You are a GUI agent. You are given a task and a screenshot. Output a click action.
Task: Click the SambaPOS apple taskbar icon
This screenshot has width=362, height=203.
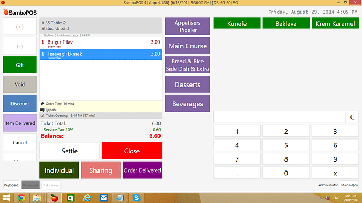click(54, 198)
